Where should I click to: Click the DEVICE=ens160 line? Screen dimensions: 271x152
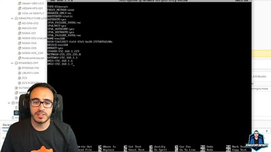[58, 45]
